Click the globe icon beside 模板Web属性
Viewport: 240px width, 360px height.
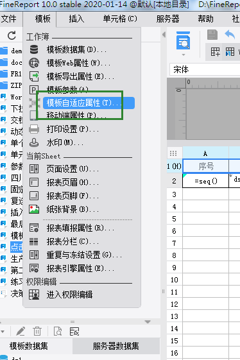[x=34, y=63]
